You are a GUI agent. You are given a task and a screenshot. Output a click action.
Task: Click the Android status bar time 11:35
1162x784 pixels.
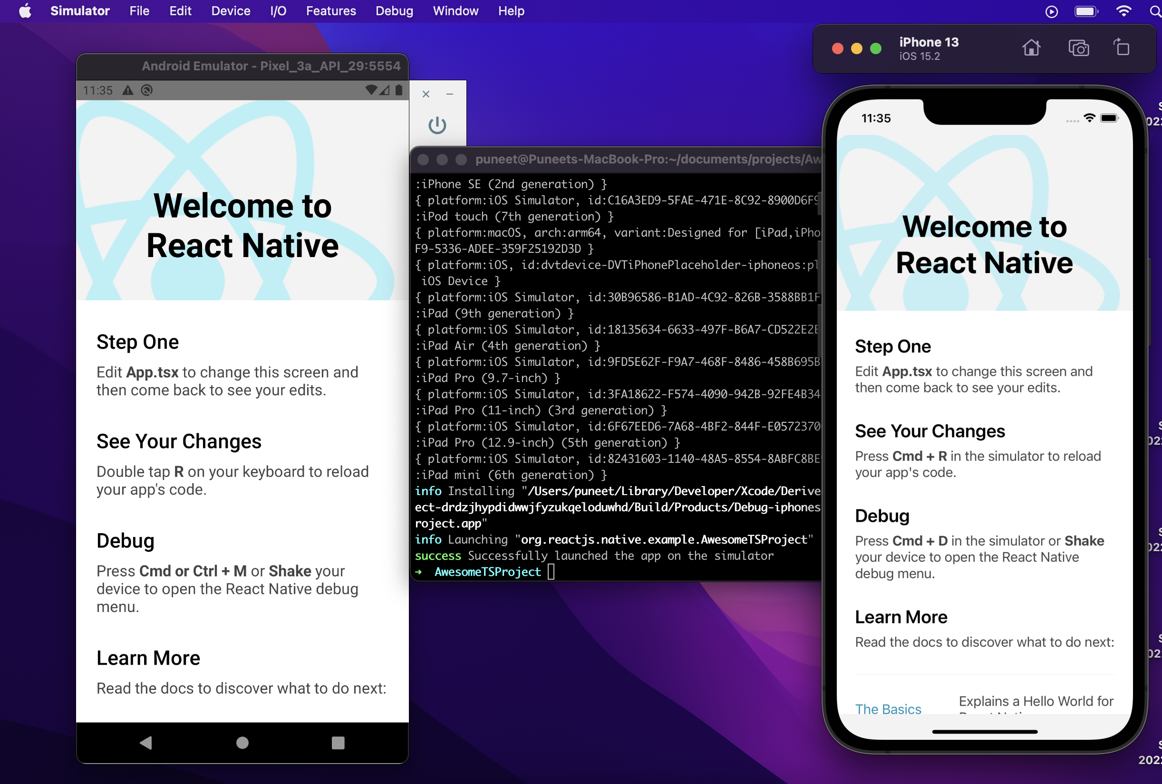[98, 90]
